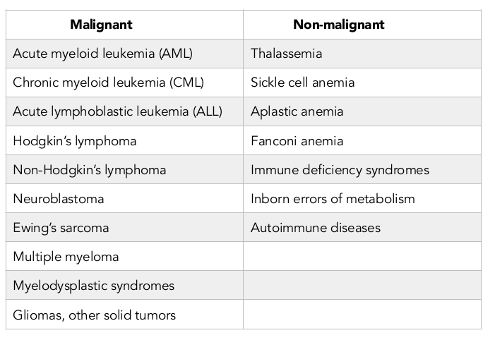495x340 pixels.
Task: Click the Malignant column header
Action: pos(101,25)
